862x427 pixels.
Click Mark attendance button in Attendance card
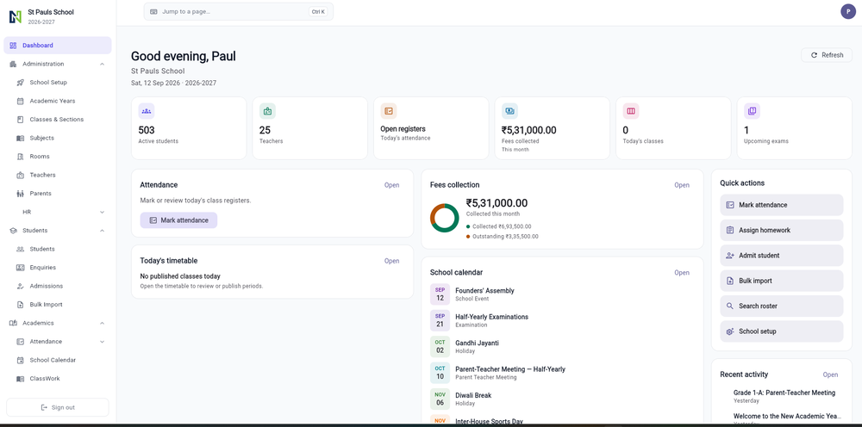tap(178, 220)
